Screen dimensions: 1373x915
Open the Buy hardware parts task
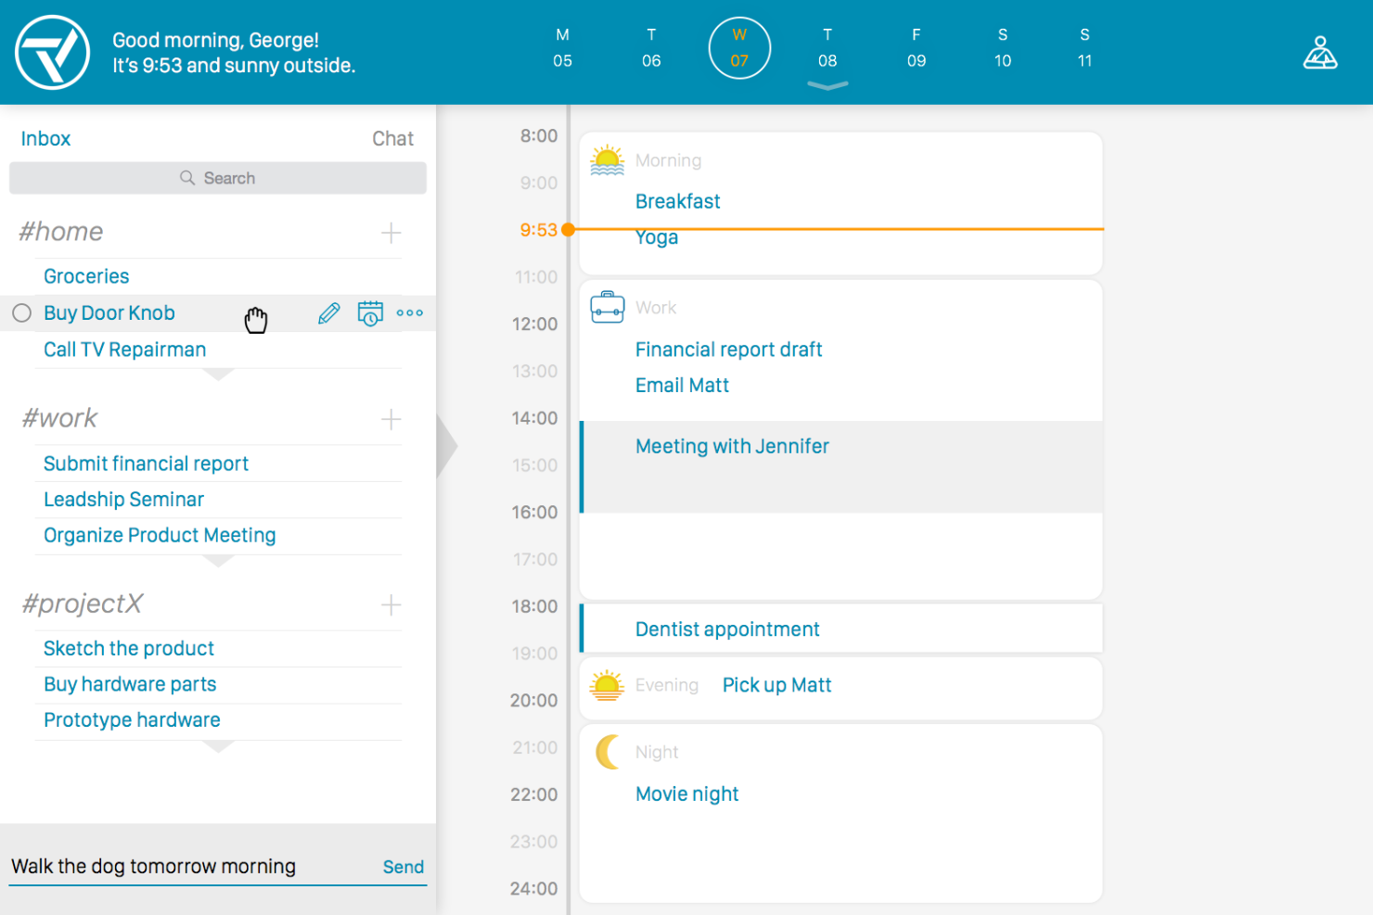coord(130,684)
